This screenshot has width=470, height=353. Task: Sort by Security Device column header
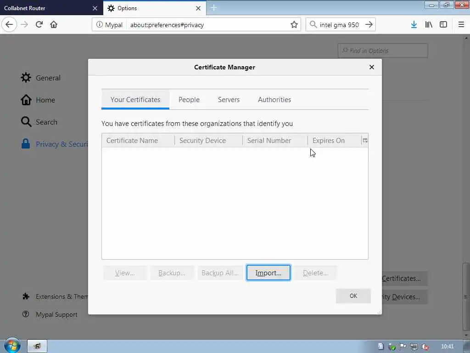[x=209, y=141]
